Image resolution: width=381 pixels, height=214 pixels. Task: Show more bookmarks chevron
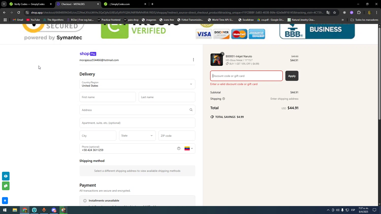coord(342,20)
